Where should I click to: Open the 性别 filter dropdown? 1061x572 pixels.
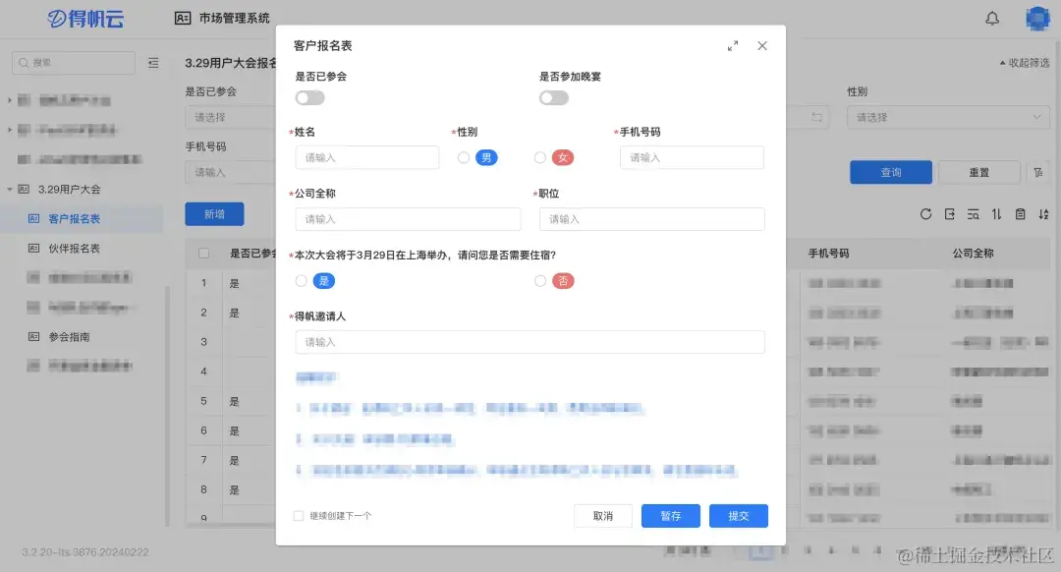946,116
